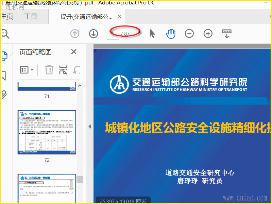The height and width of the screenshot is (204, 272).
Task: Switch to the 工具 tab
Action: tap(31, 17)
